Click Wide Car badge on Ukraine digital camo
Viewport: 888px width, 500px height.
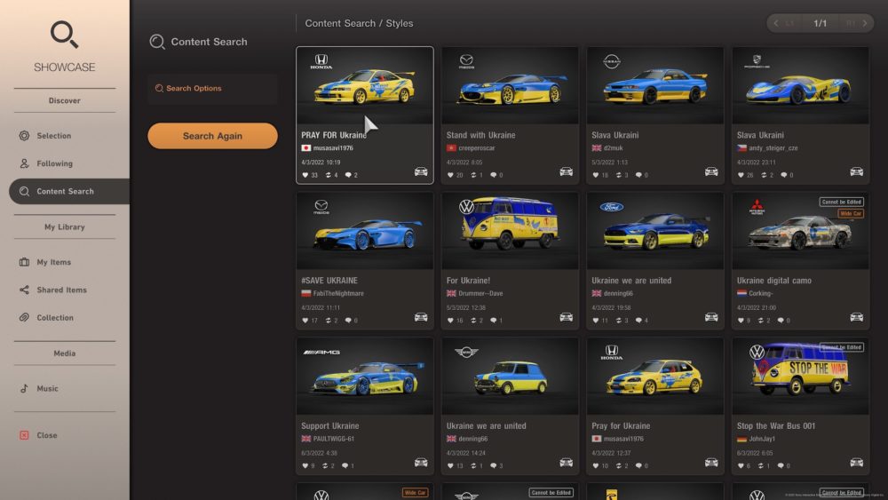pos(851,213)
